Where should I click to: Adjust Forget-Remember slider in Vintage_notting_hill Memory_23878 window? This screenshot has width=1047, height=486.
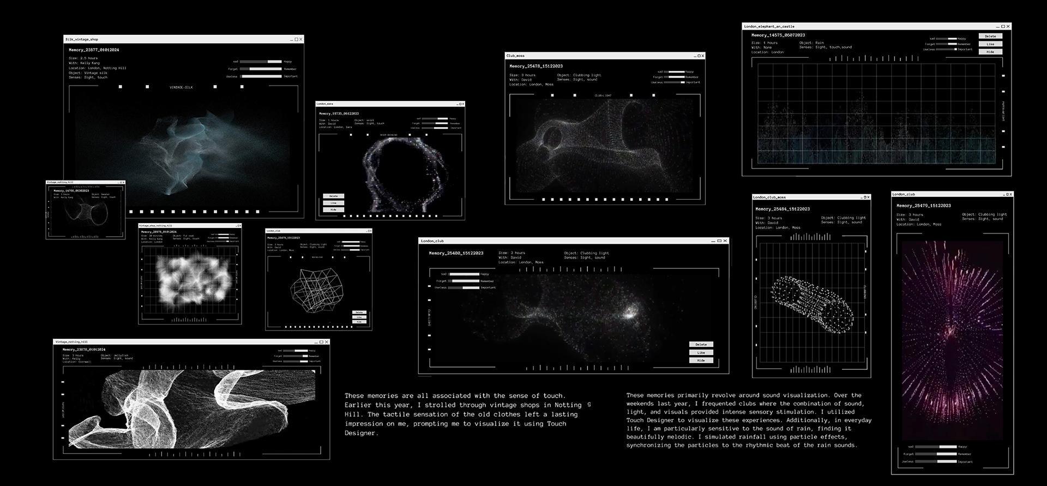[296, 356]
